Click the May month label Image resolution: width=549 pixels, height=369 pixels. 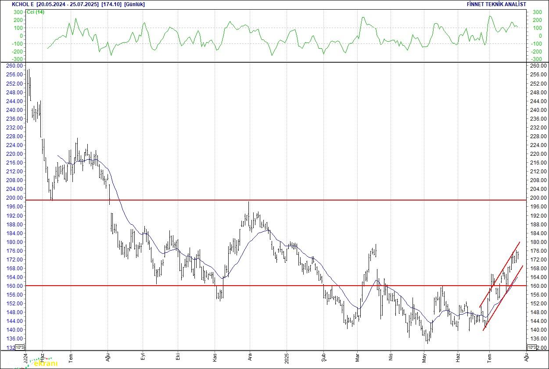(x=424, y=358)
